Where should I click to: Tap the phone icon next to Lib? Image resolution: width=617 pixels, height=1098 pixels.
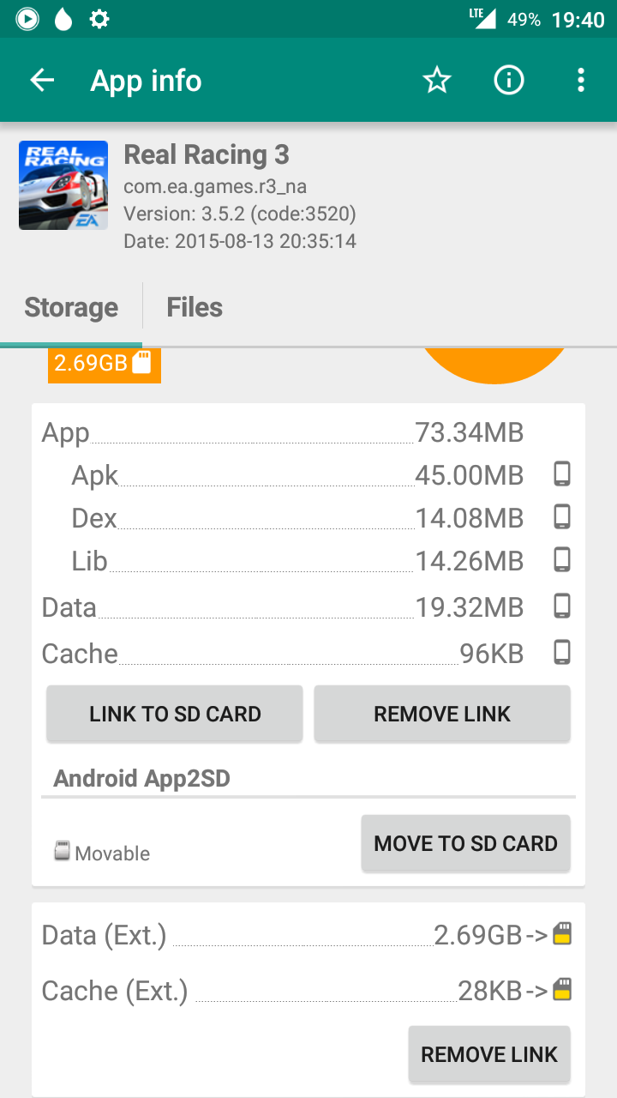coord(562,560)
